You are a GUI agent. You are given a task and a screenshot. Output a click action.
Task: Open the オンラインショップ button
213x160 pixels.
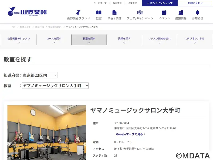coord(160,3)
